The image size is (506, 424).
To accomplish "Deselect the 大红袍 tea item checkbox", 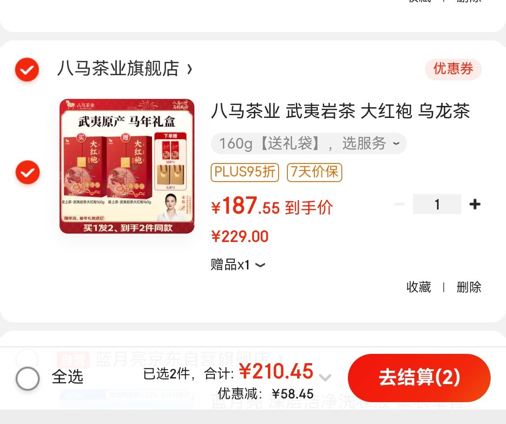I will (27, 172).
